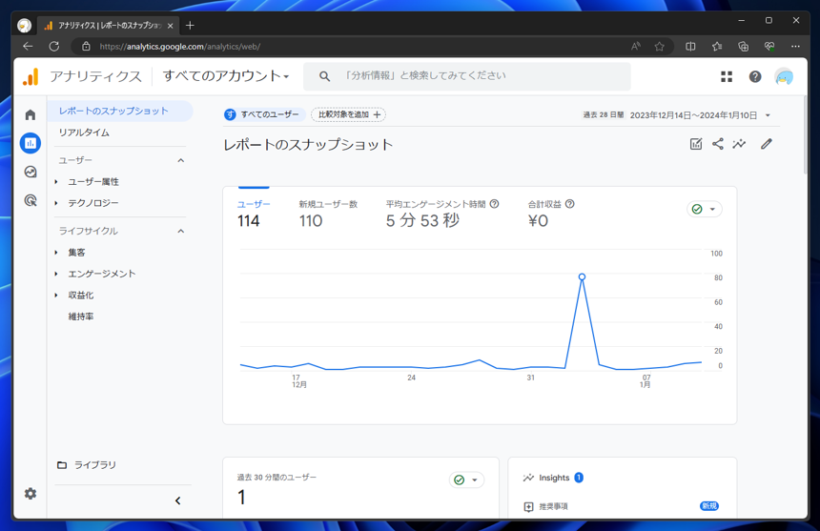The image size is (820, 531).
Task: Click the 新規 badge in Insights
Action: 709,506
